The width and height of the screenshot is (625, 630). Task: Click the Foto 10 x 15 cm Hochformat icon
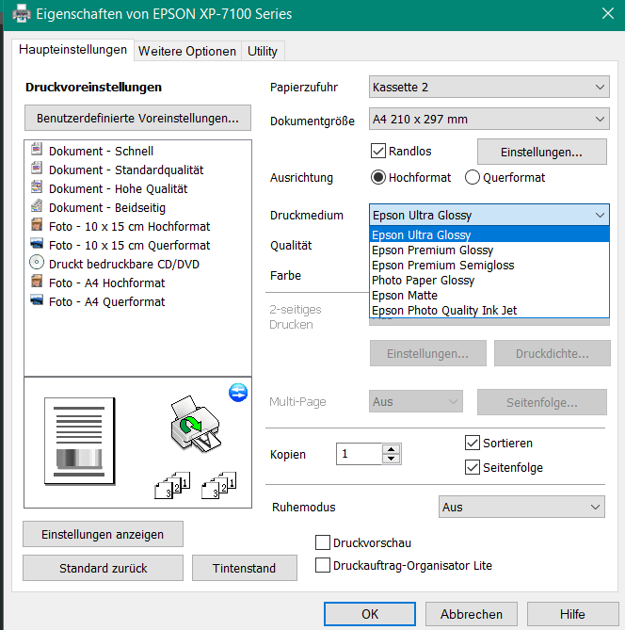(x=37, y=225)
